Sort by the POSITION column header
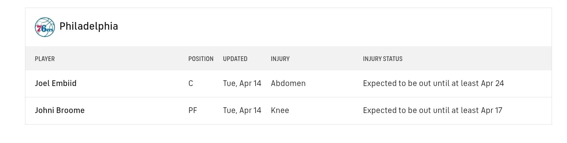Viewport: 567px width, 143px height. point(201,59)
